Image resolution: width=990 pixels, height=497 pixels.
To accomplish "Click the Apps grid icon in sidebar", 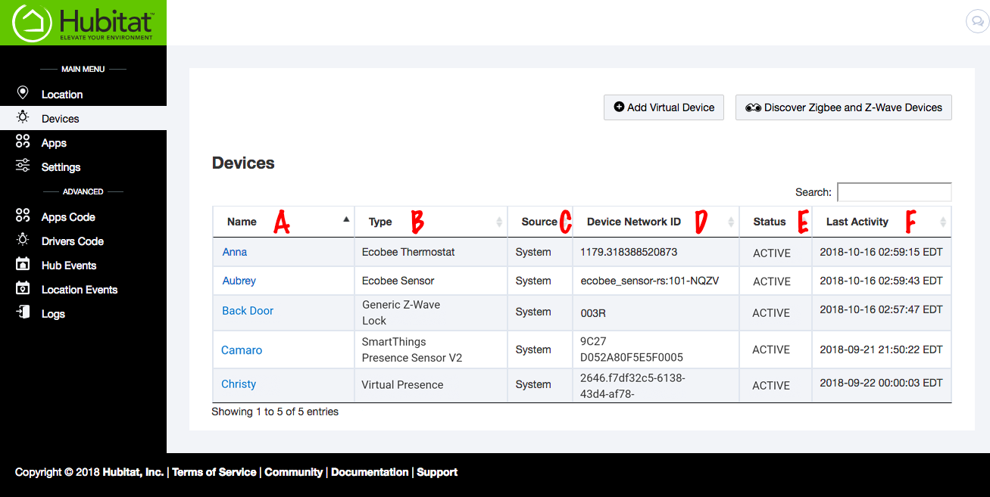I will pos(23,141).
